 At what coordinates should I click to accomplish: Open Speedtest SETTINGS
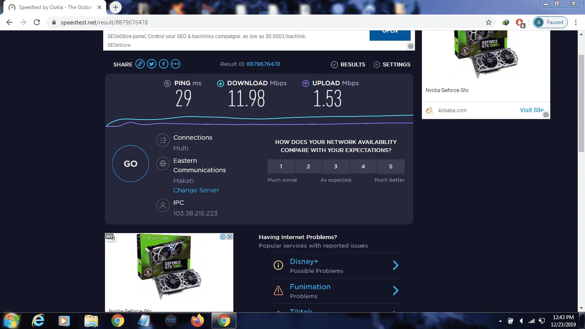[x=392, y=64]
